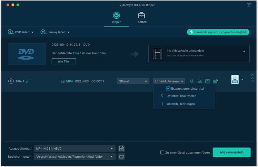Click the scissors cut icon

tap(200, 81)
